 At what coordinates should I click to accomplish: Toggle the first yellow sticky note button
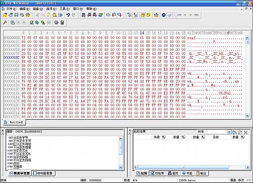click(143, 15)
